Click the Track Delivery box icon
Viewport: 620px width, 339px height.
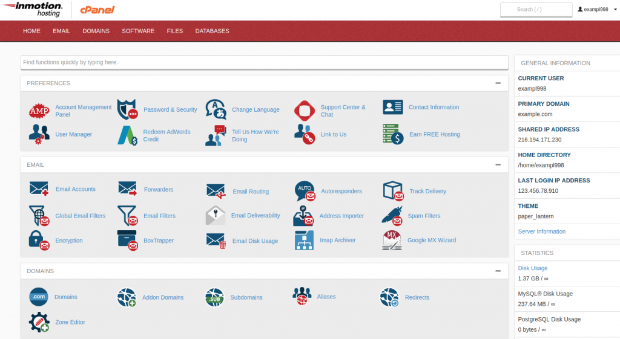pyautogui.click(x=393, y=191)
